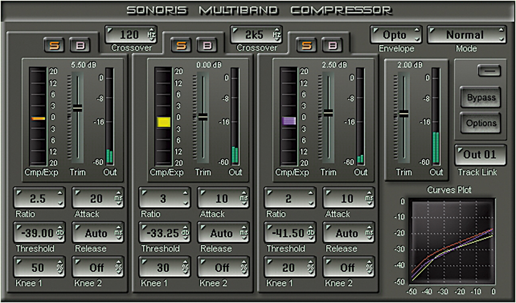The width and height of the screenshot is (516, 303).
Task: Open the Options button
Action: 480,123
